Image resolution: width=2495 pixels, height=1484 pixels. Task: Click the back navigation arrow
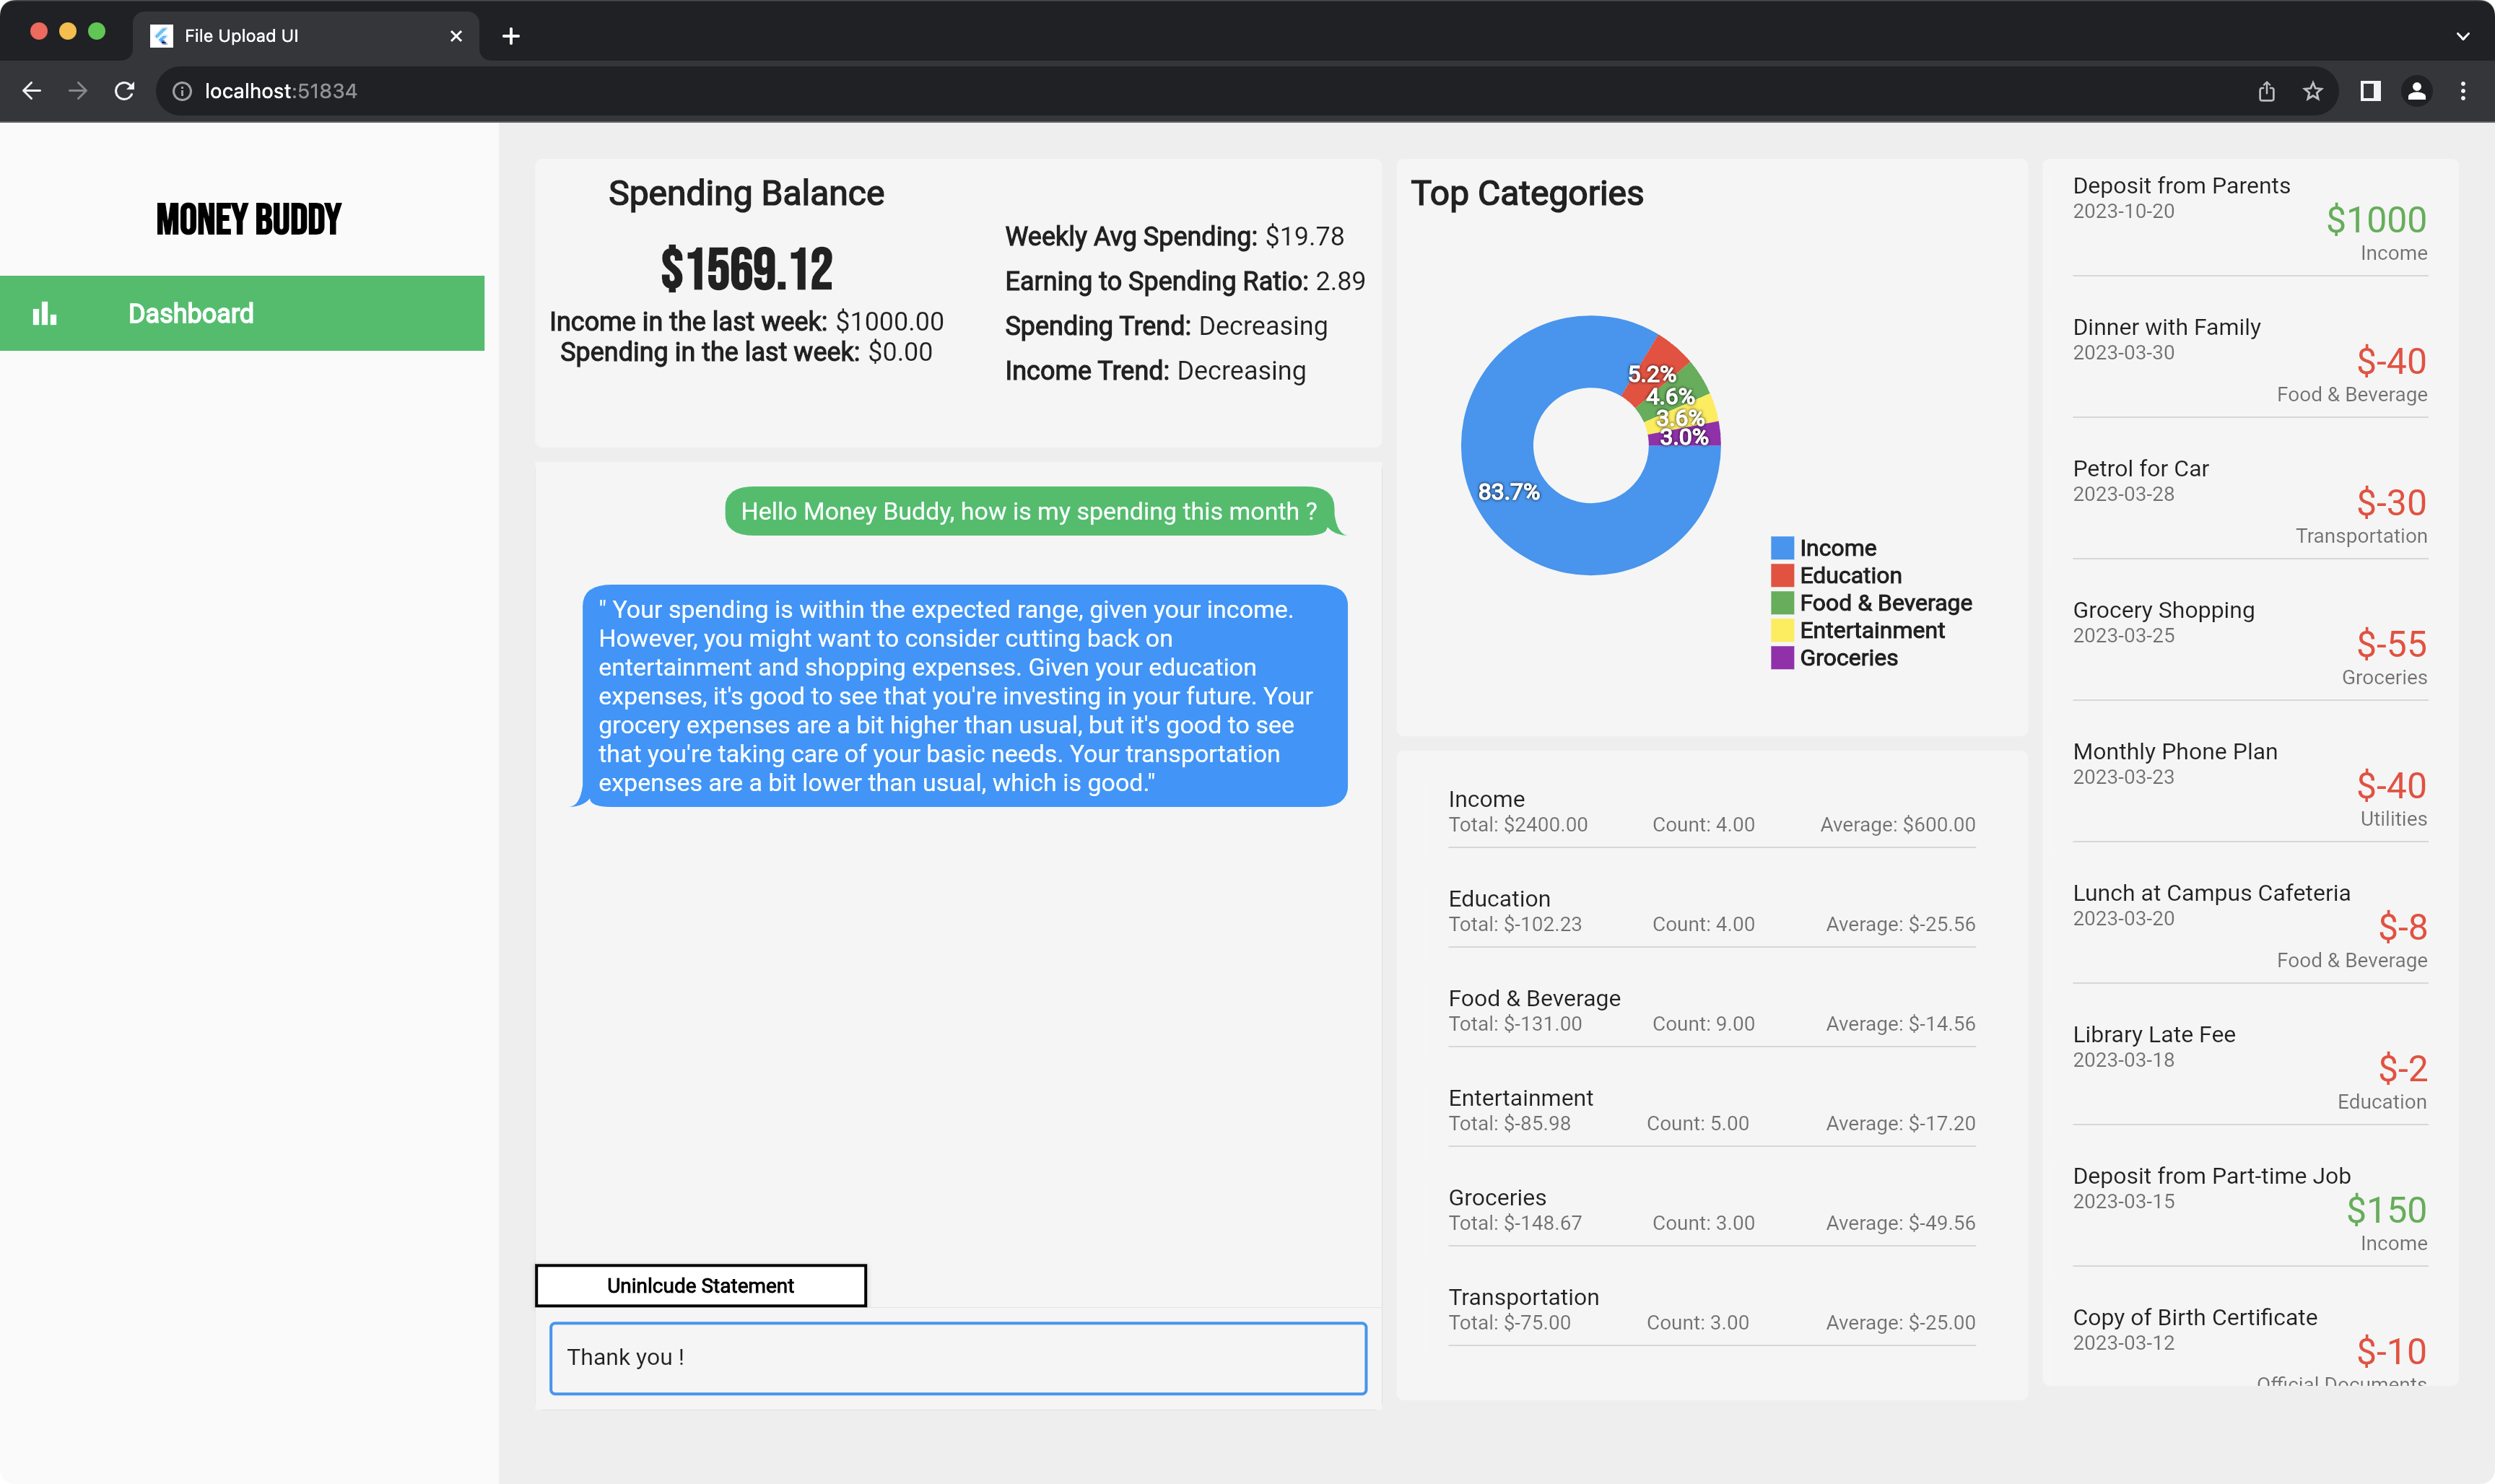click(33, 90)
